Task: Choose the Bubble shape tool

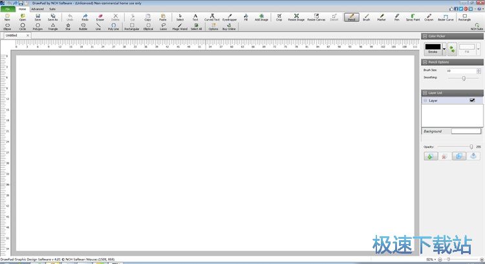Action: pos(83,27)
